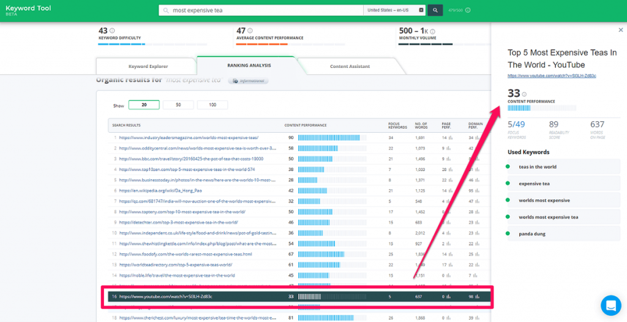The width and height of the screenshot is (627, 322).
Task: Click the Informational intent badge
Action: pos(249,81)
